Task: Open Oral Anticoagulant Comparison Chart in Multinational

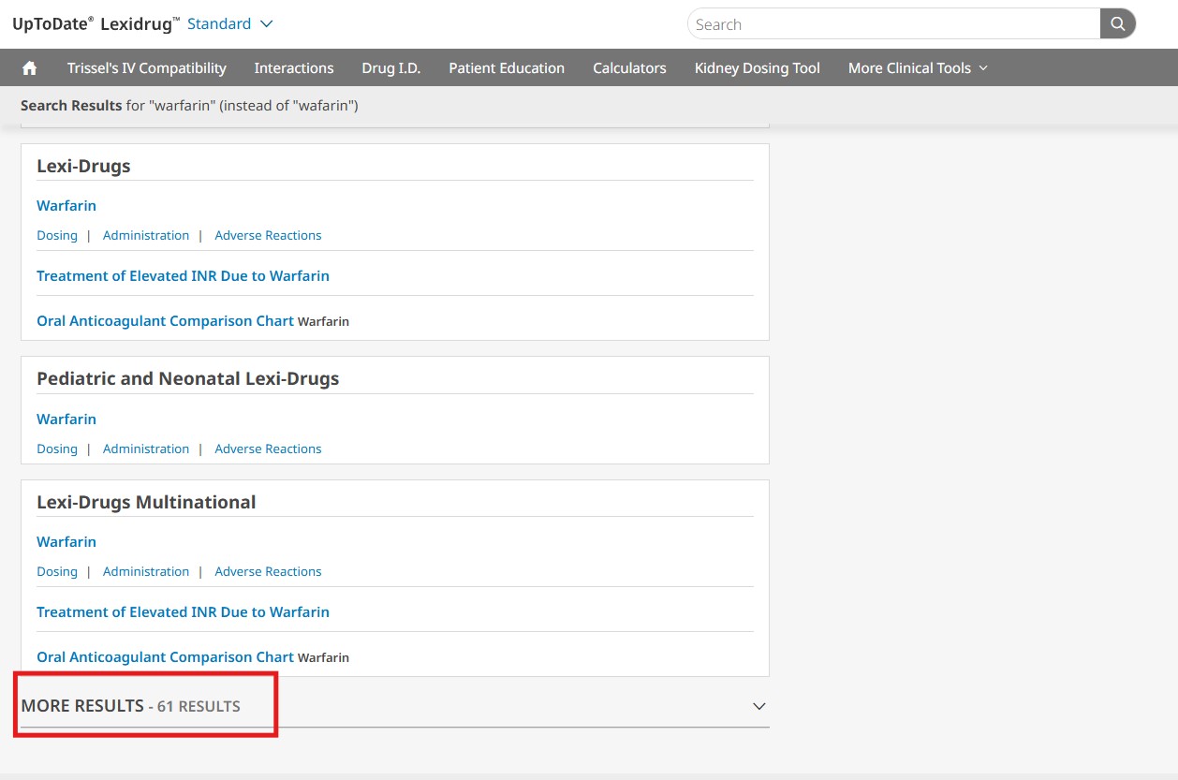Action: pyautogui.click(x=165, y=657)
